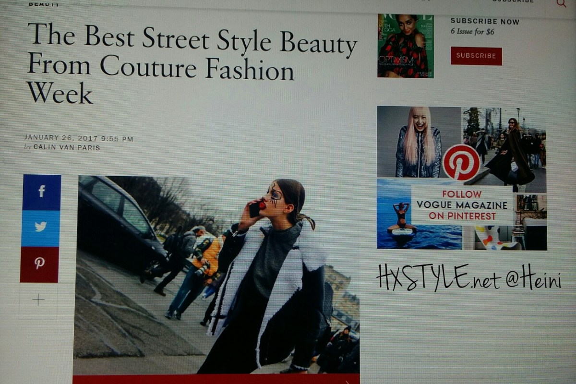Viewport: 576px width, 384px height.
Task: Open the Vogue magazine cover thumbnail
Action: pyautogui.click(x=406, y=46)
